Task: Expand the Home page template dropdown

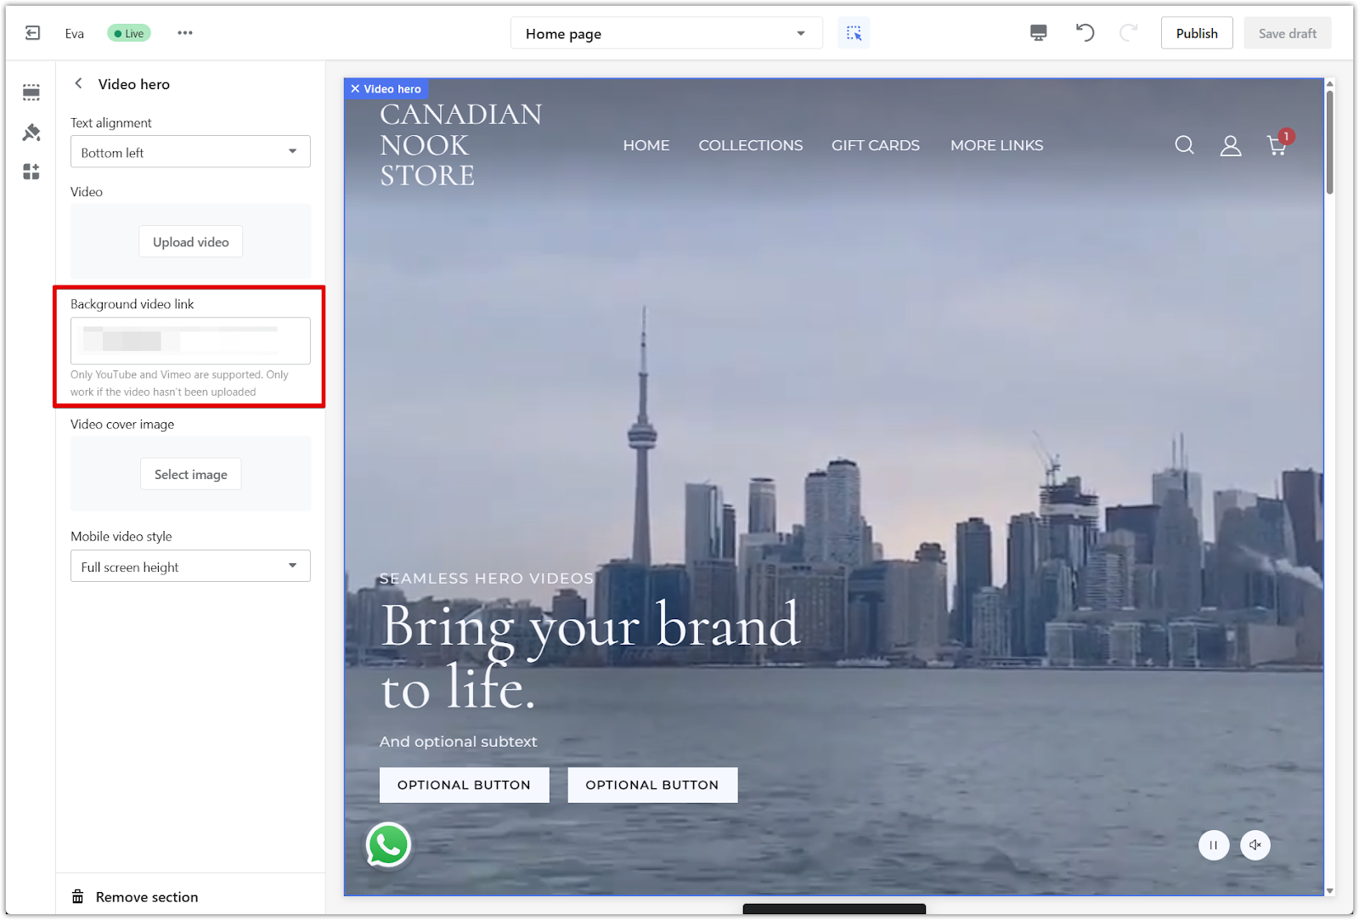Action: [x=666, y=34]
